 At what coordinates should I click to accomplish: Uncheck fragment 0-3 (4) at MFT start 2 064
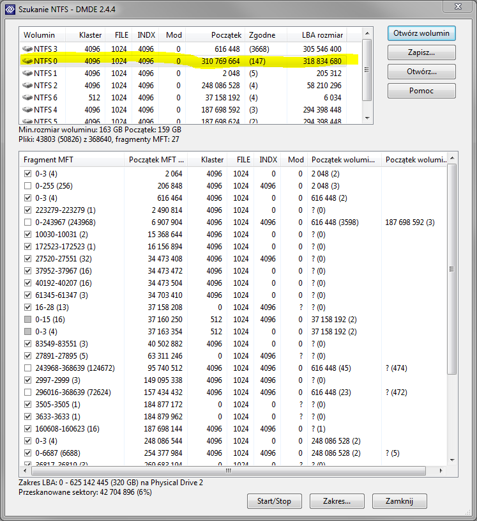pyautogui.click(x=28, y=173)
